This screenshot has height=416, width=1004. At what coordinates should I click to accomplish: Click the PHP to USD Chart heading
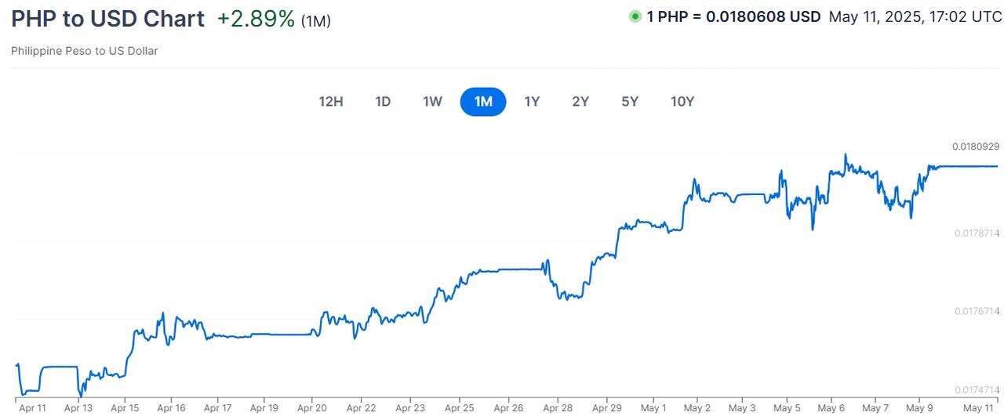coord(107,19)
